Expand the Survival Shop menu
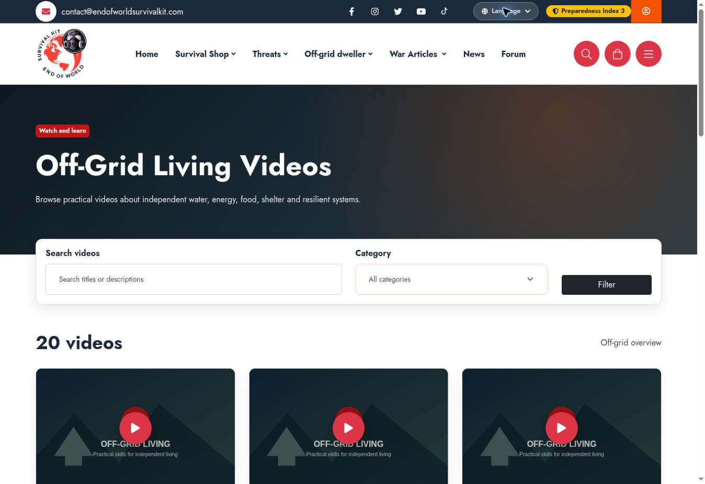This screenshot has width=705, height=484. 206,54
